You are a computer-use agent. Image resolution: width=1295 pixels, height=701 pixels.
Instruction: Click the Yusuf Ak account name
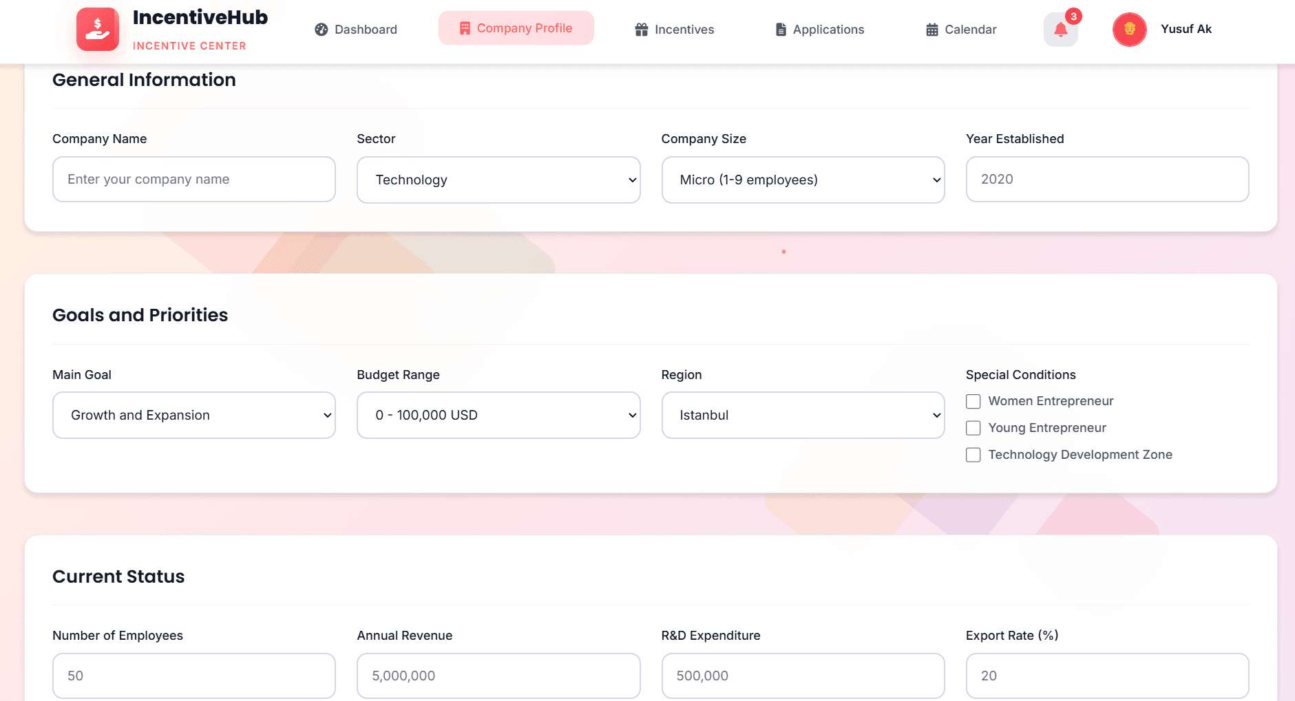pyautogui.click(x=1186, y=29)
